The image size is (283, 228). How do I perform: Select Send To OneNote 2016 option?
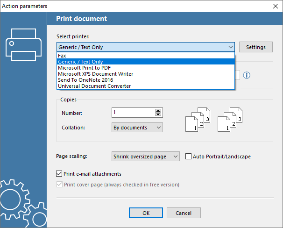pos(87,80)
